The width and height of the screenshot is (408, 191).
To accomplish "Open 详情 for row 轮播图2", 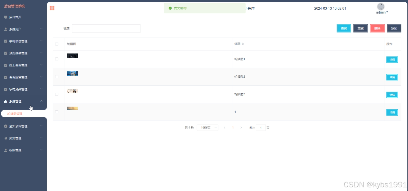I will (x=392, y=77).
